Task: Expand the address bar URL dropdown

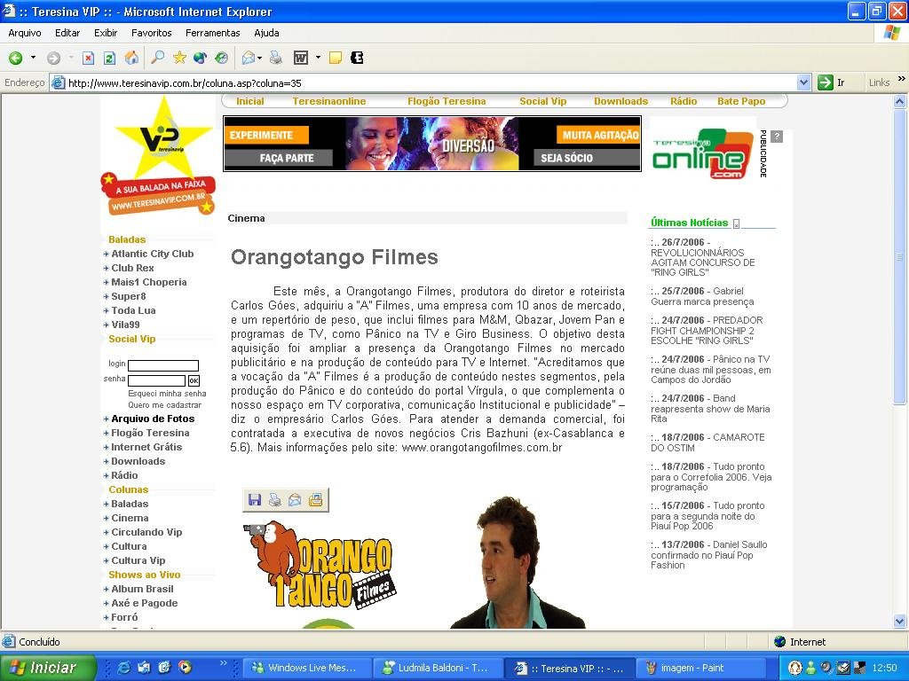Action: point(803,82)
